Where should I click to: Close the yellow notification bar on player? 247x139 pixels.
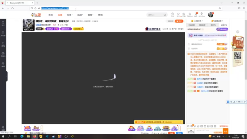click(x=181, y=122)
